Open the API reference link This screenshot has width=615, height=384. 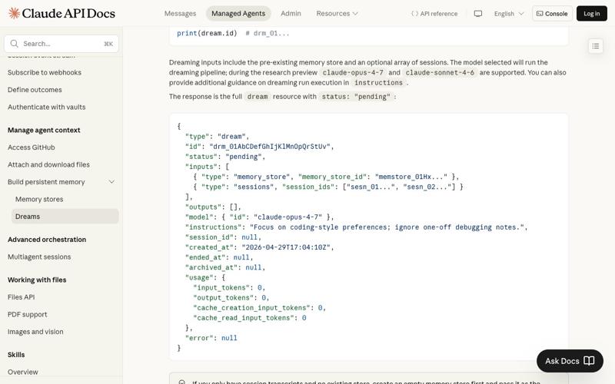tap(434, 14)
